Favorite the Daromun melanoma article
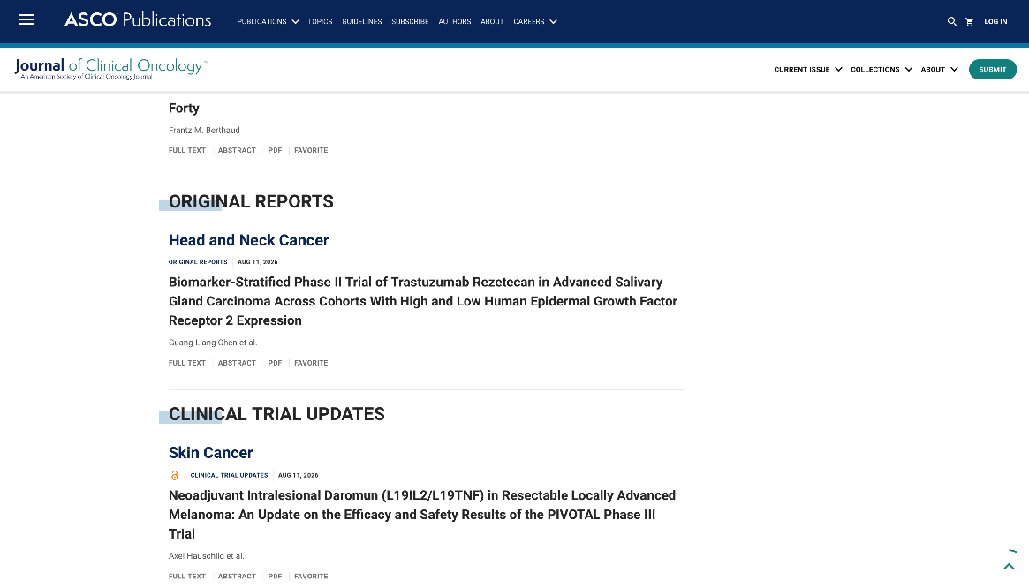1029x588 pixels. 311,577
